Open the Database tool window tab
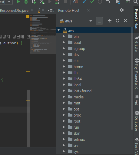Image resolution: width=139 pixels, height=155 pixels. pos(137,121)
